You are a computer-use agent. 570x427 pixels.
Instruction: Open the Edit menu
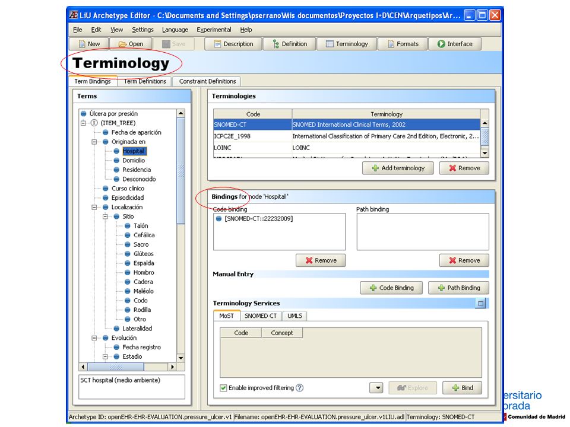coord(96,30)
